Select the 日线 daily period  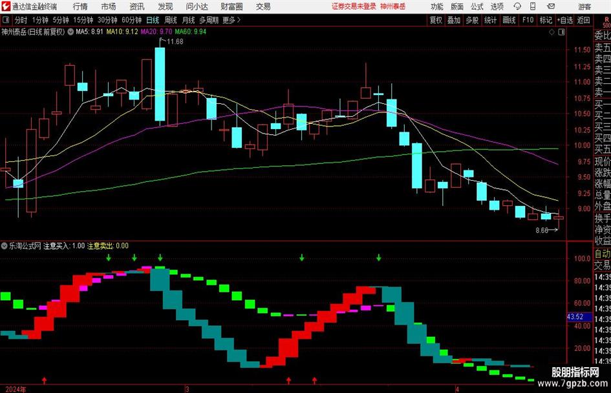click(x=153, y=20)
